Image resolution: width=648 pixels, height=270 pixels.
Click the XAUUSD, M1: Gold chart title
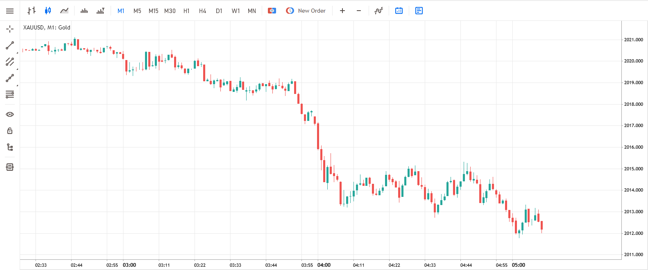pos(47,27)
